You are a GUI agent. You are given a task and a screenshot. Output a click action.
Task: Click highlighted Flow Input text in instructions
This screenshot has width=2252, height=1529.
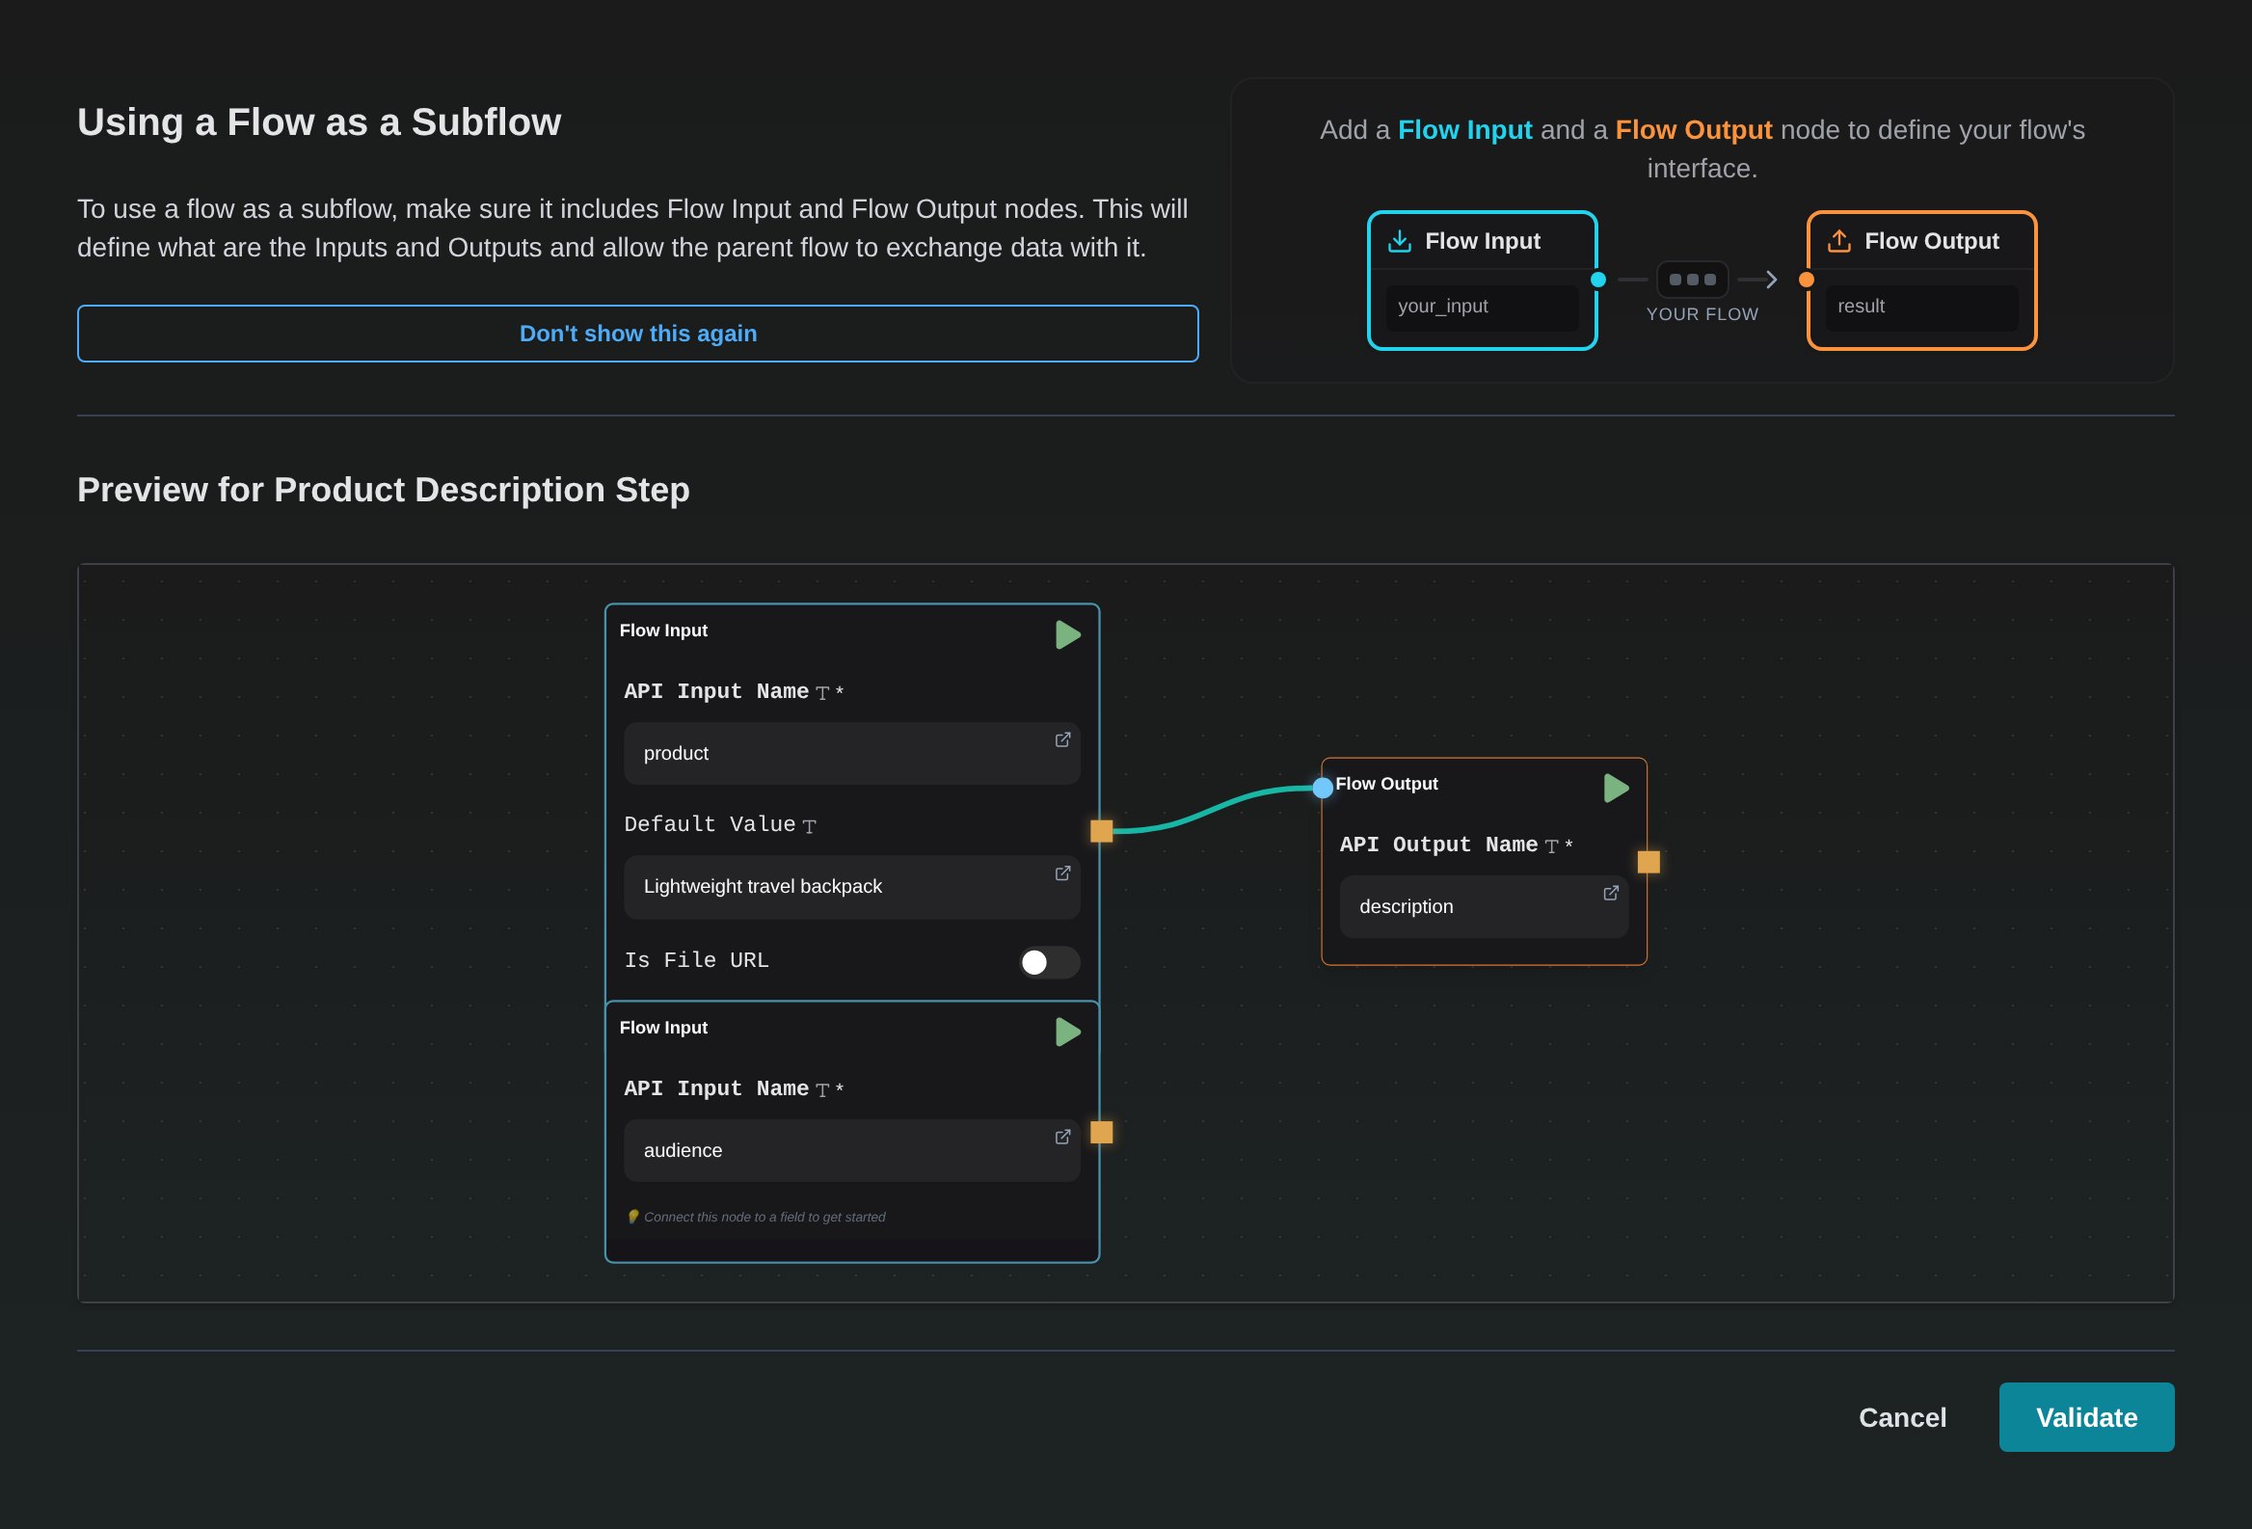coord(1465,130)
